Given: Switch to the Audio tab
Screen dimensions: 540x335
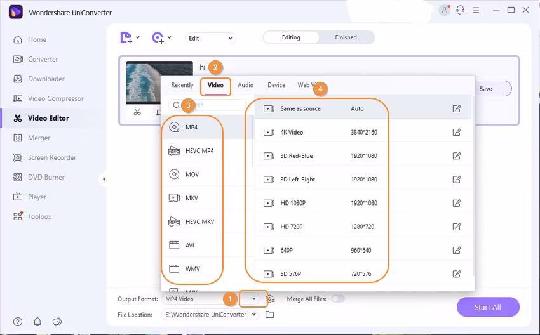Looking at the screenshot, I should [x=246, y=85].
